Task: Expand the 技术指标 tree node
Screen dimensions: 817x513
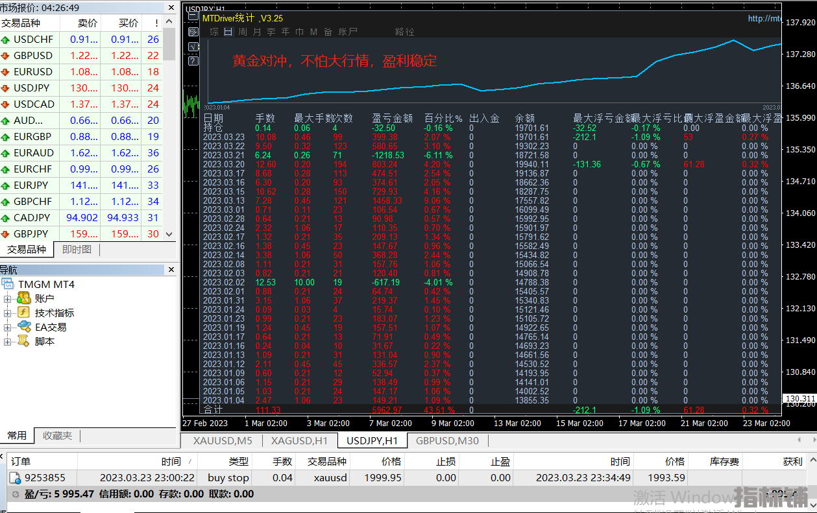Action: pos(8,313)
